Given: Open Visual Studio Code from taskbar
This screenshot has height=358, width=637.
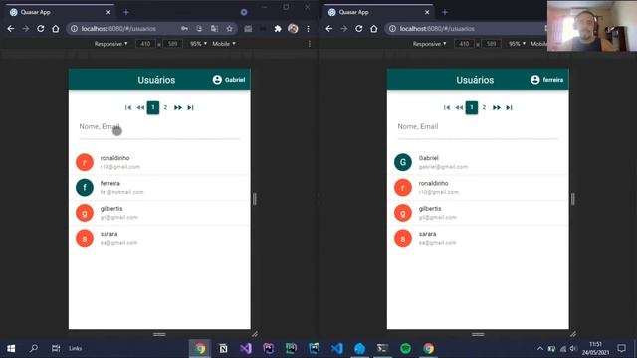Looking at the screenshot, I should tap(336, 348).
